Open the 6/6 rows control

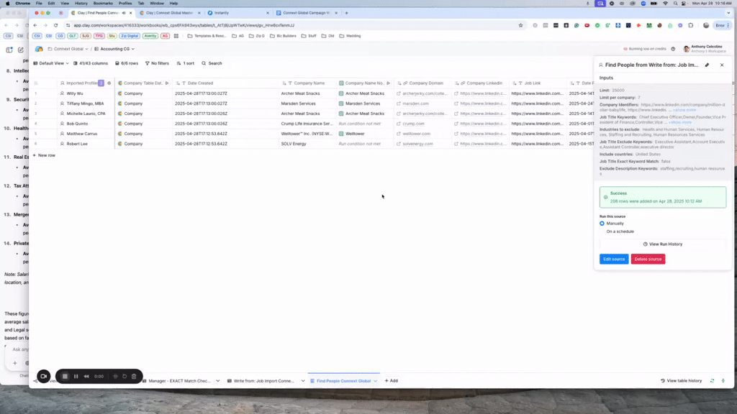tap(127, 63)
